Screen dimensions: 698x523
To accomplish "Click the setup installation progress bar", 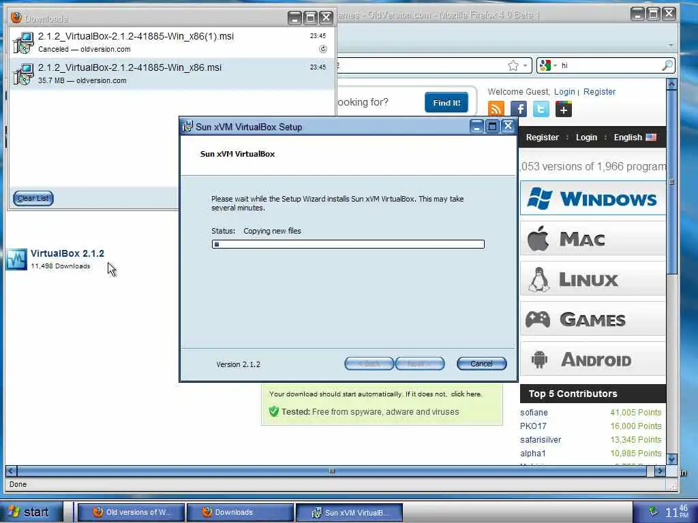I will 348,244.
